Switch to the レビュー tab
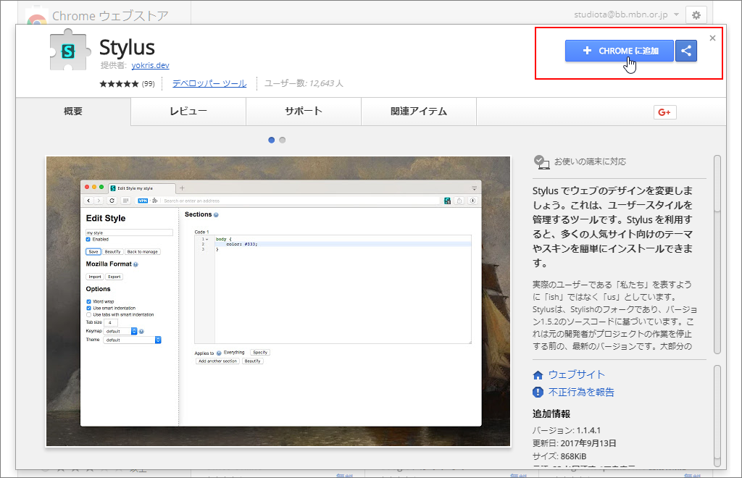Screen dimensions: 742x478 [x=188, y=111]
